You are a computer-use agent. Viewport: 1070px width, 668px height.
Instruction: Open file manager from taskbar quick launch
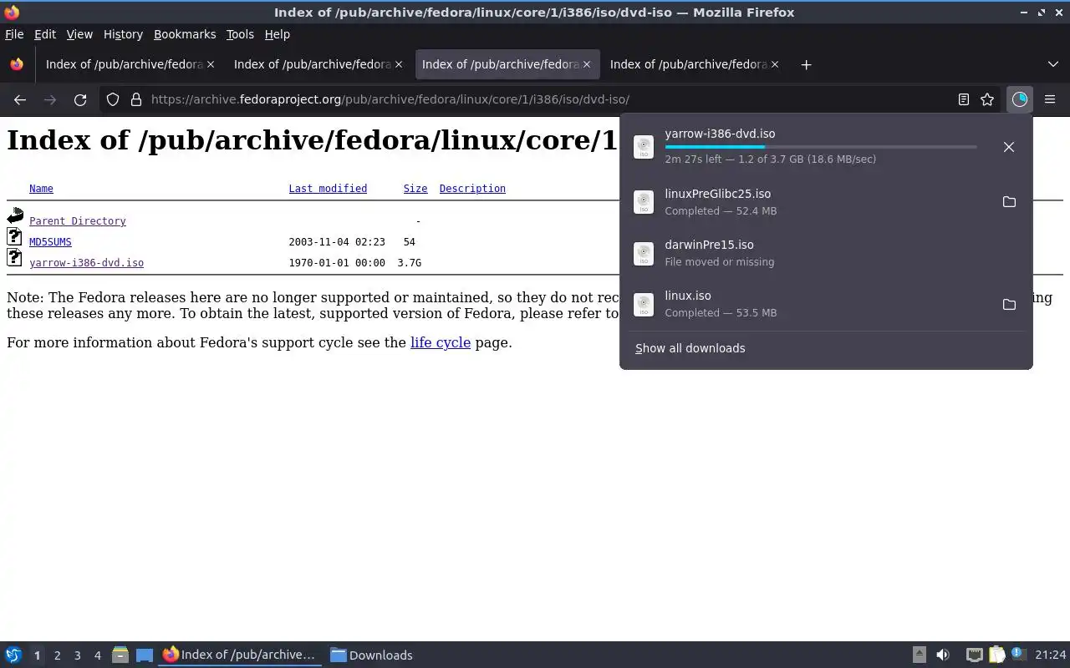(120, 655)
